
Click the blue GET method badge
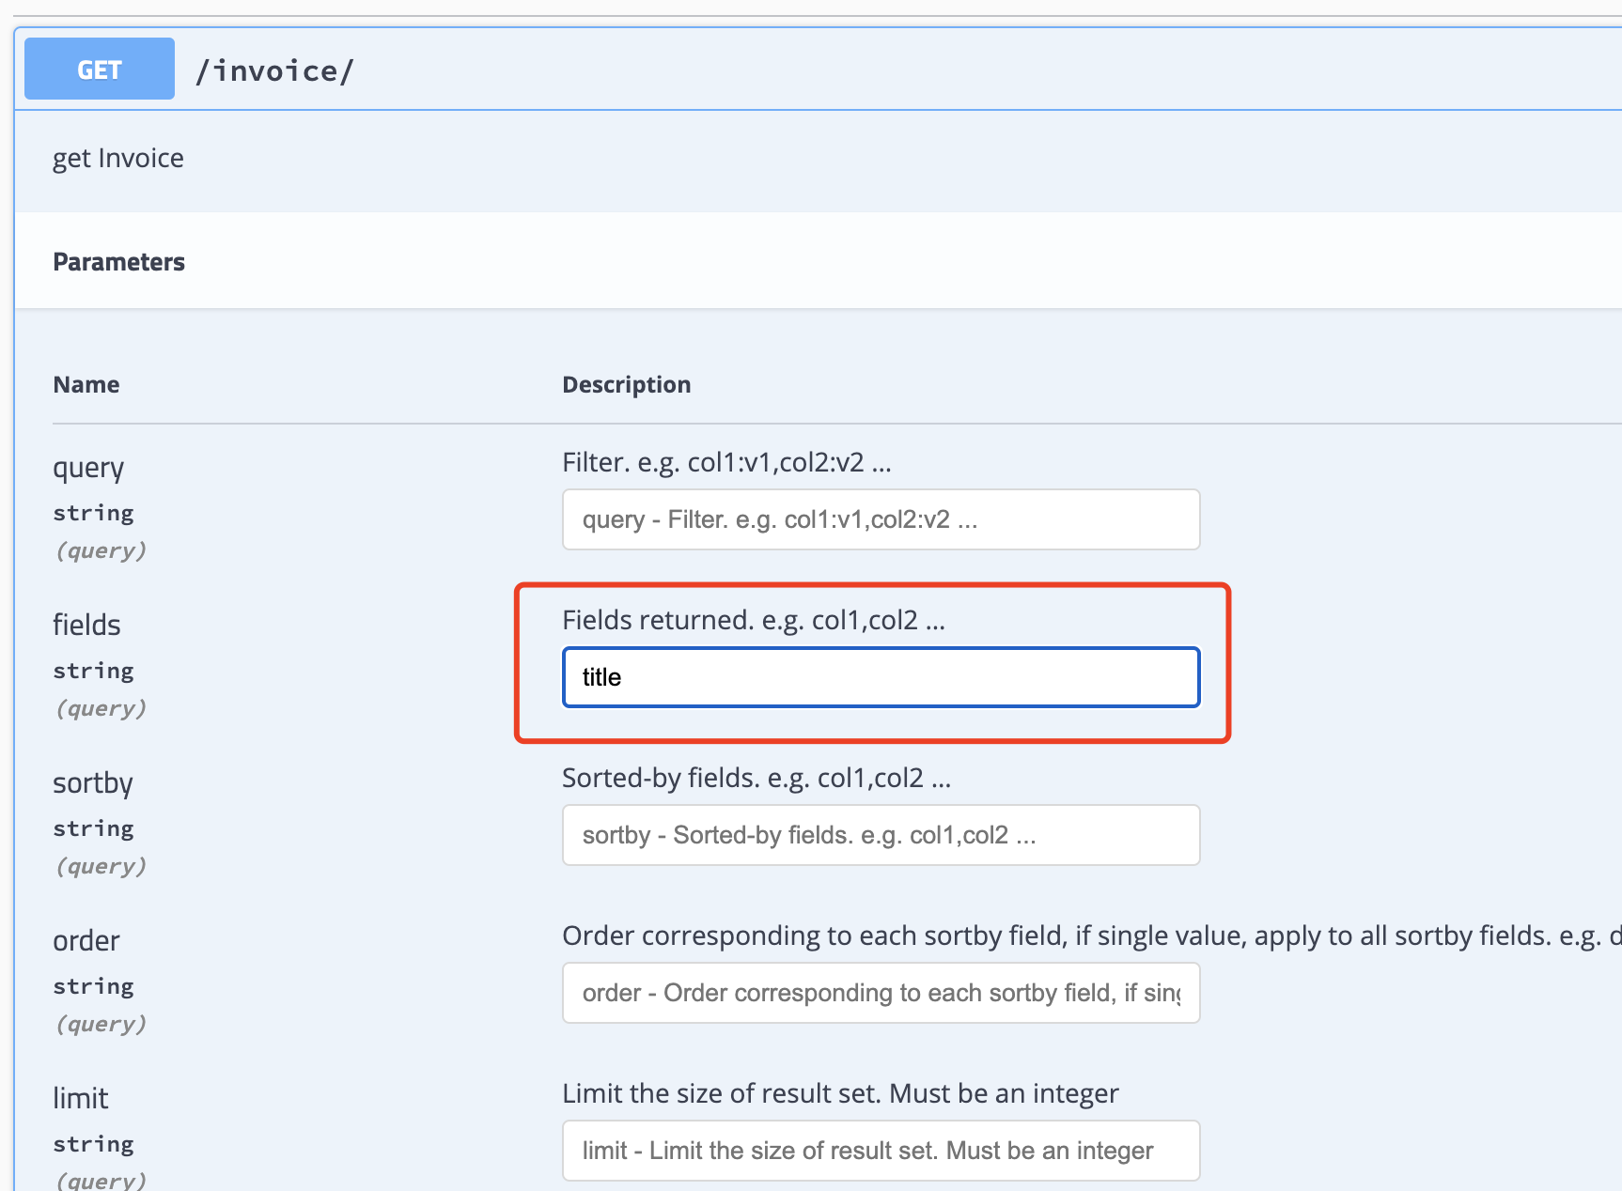click(x=98, y=68)
